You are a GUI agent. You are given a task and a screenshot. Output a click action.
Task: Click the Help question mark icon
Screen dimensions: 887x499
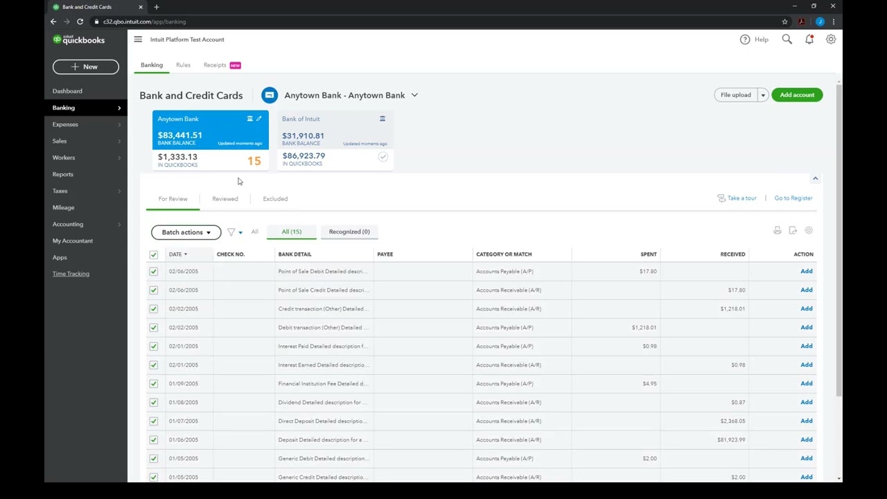tap(745, 40)
